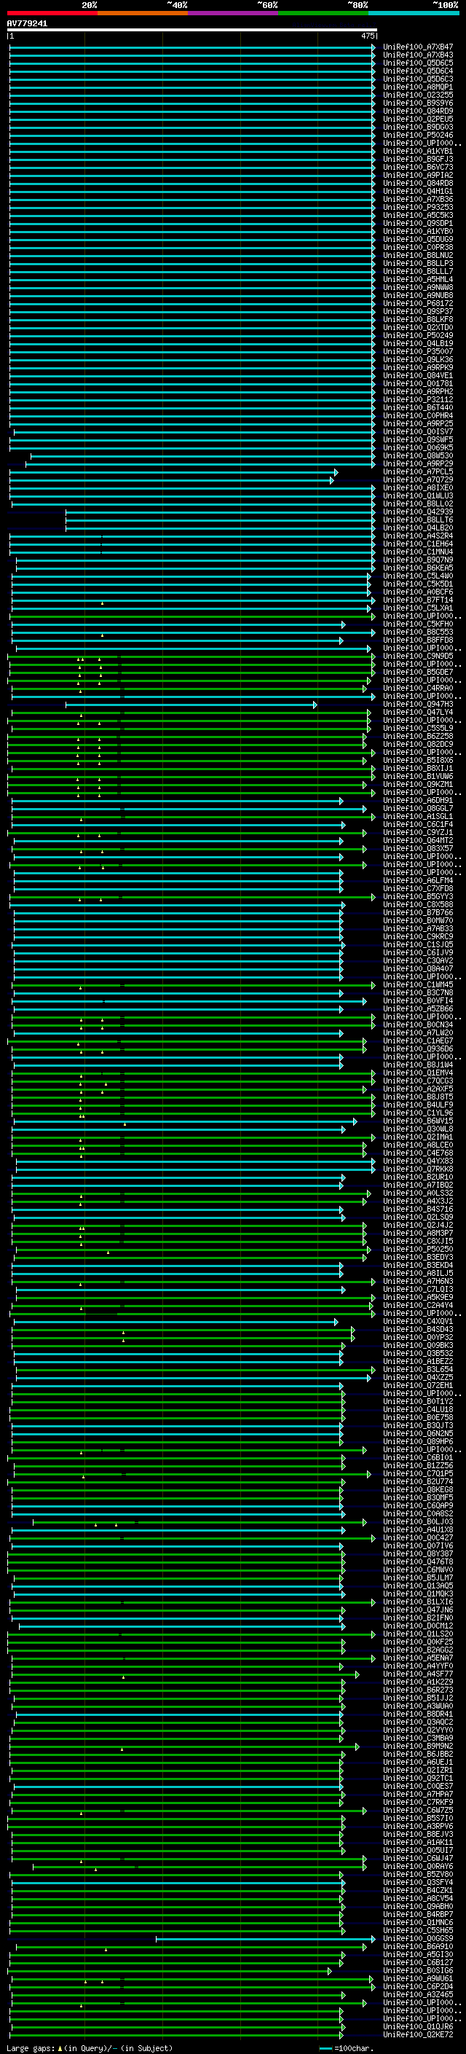This screenshot has width=466, height=2054.
Task: Open UniRef100_A7PCL5 hit
Action: 418,472
